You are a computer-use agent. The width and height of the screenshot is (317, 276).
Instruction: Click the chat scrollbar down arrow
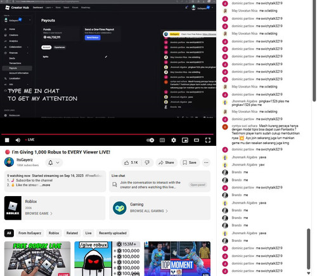308,273
